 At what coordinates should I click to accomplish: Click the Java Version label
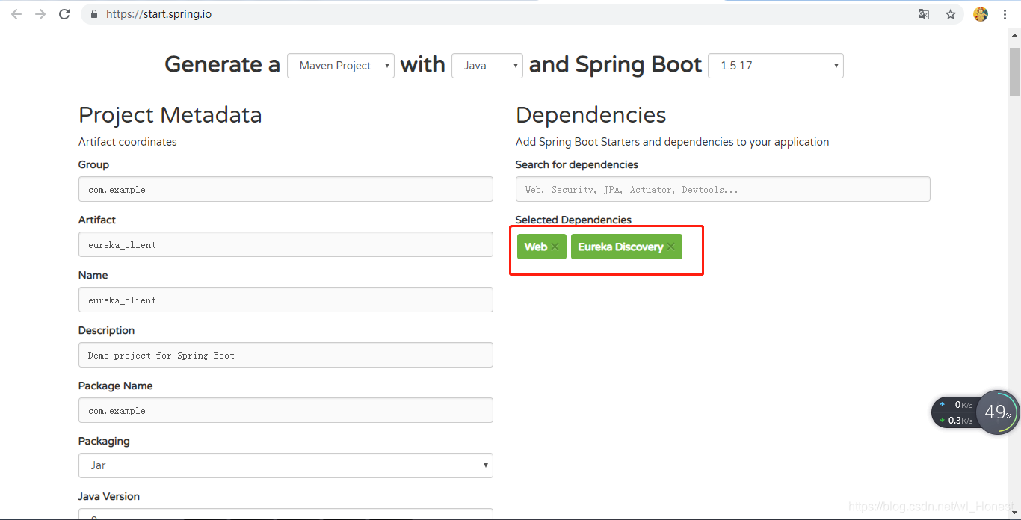109,496
